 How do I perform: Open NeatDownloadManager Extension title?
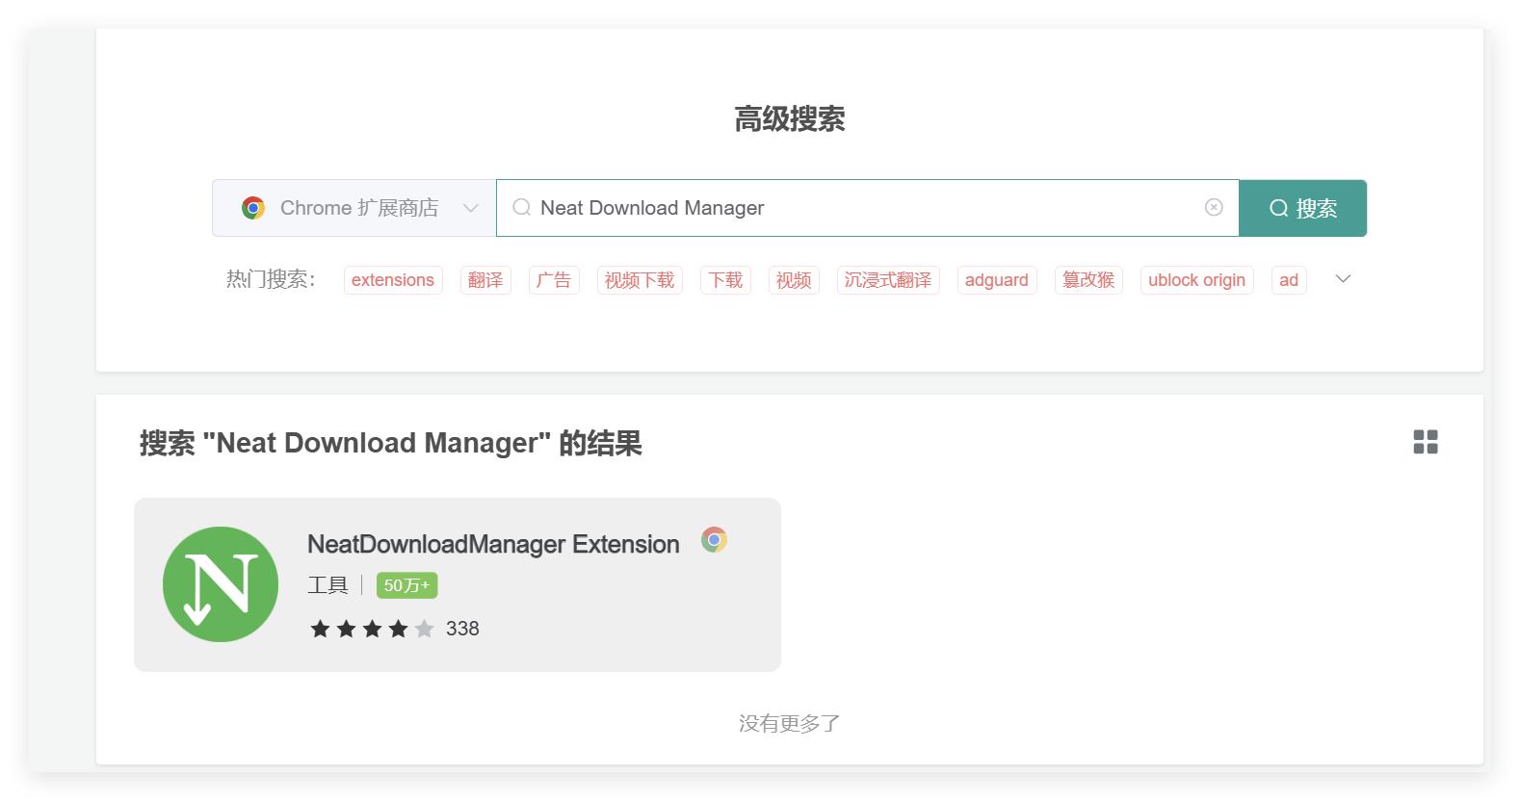[493, 544]
